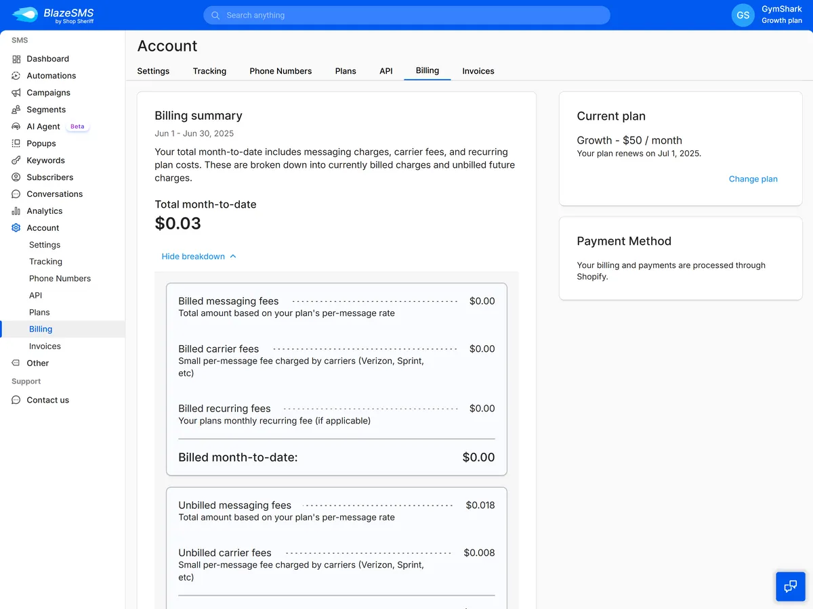Open Contact us under Support
Image resolution: width=813 pixels, height=609 pixels.
pyautogui.click(x=47, y=400)
